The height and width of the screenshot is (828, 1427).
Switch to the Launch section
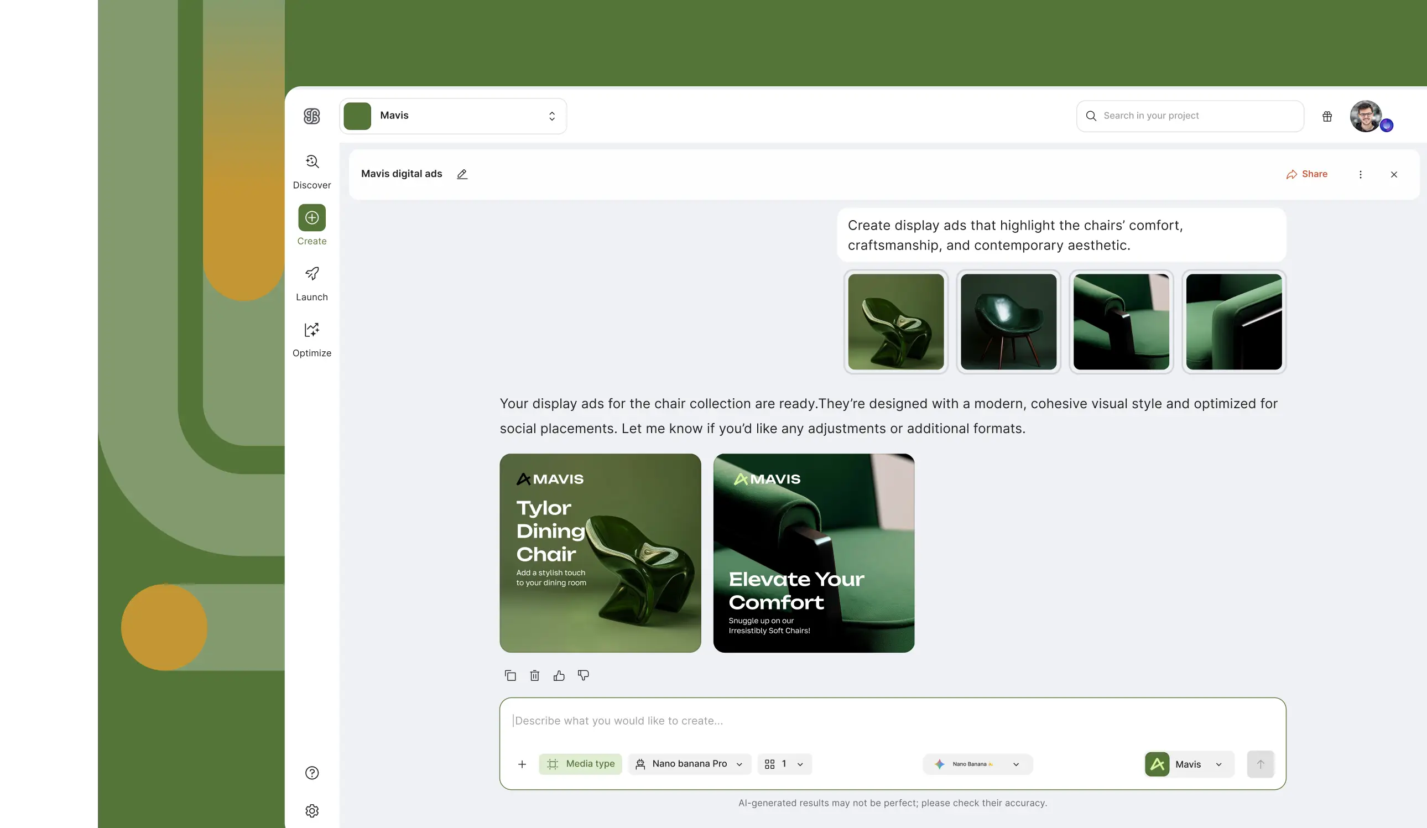click(x=312, y=284)
